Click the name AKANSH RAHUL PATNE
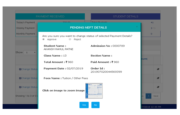 (x=58, y=49)
